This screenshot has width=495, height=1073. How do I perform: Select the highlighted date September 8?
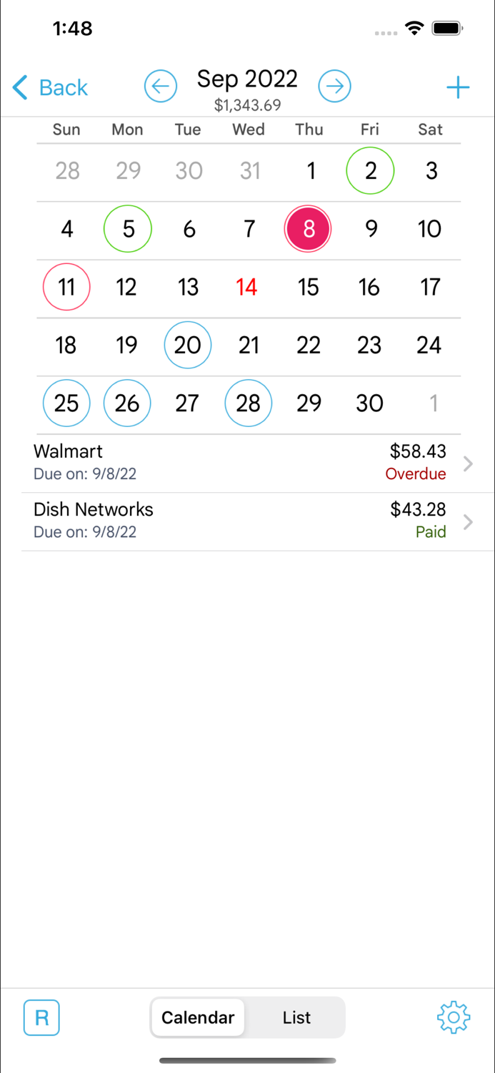coord(308,229)
